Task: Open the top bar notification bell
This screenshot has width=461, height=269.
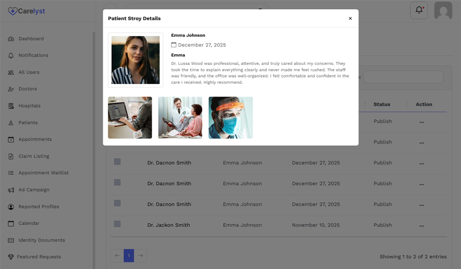Action: click(x=419, y=10)
